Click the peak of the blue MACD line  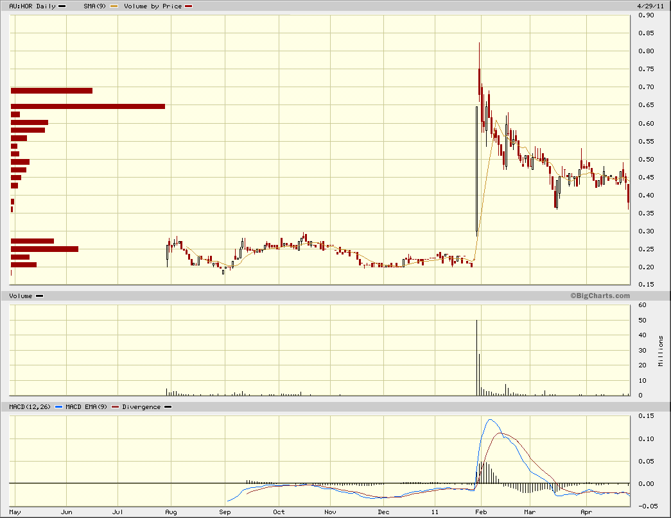click(x=490, y=420)
